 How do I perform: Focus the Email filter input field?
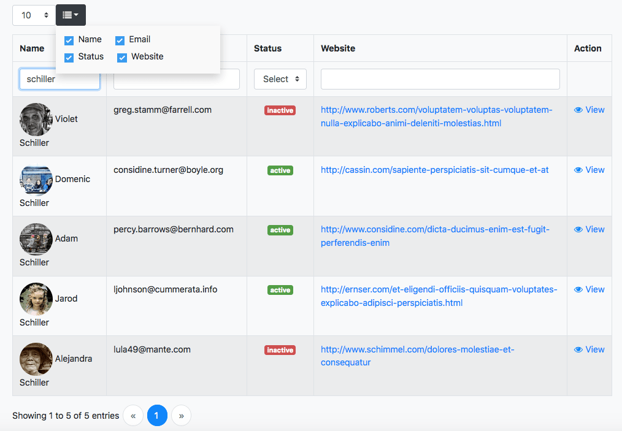(x=177, y=79)
